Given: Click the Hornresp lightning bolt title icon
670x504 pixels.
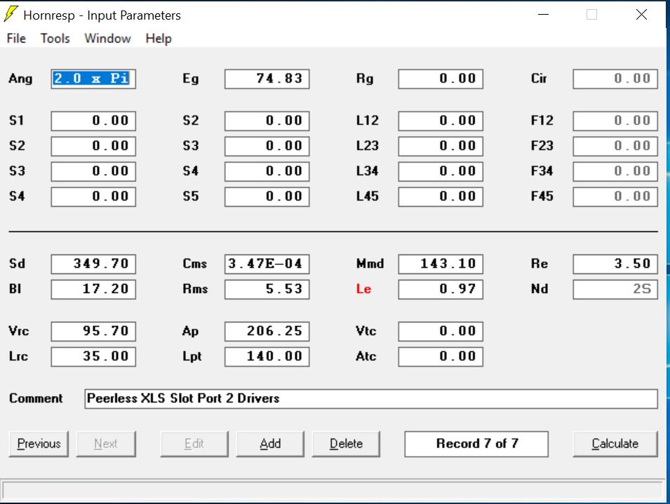Looking at the screenshot, I should pos(11,14).
